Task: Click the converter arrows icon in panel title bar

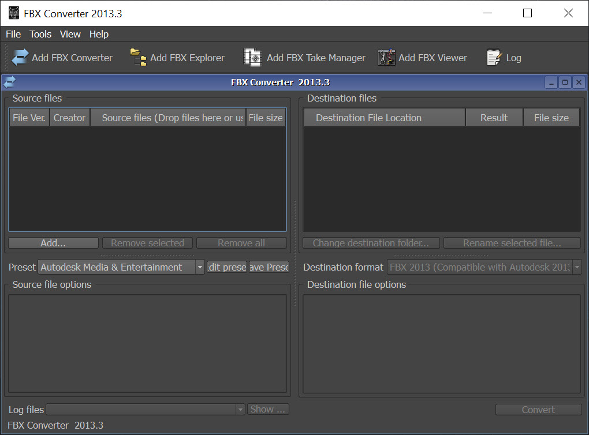Action: tap(10, 82)
